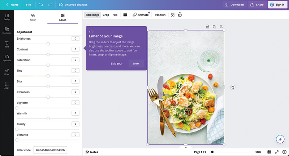Click the Download button
The image size is (289, 156).
coord(234,5)
